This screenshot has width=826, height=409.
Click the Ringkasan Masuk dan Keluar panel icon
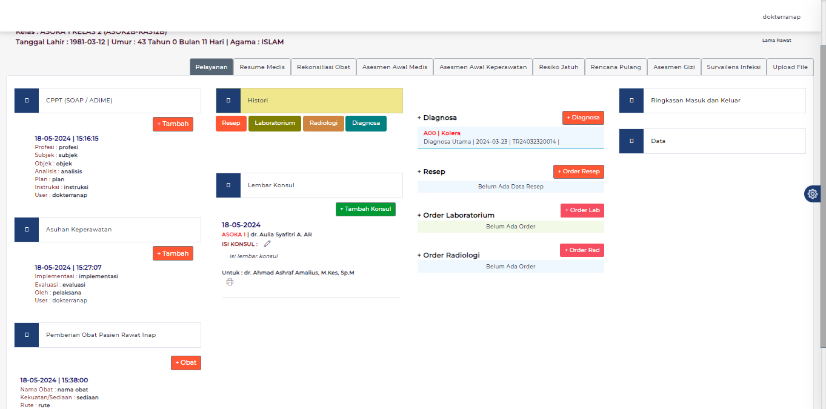(631, 100)
